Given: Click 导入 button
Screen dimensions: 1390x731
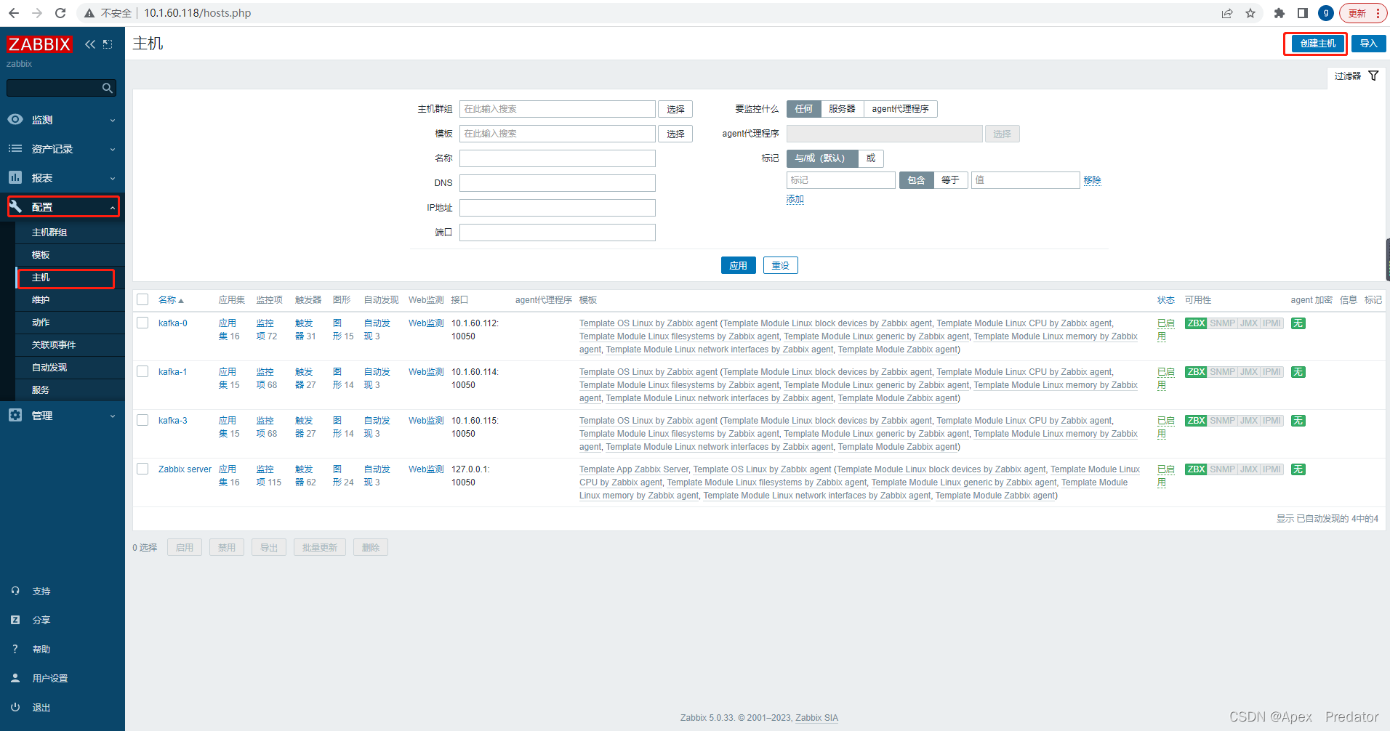Looking at the screenshot, I should (x=1369, y=44).
